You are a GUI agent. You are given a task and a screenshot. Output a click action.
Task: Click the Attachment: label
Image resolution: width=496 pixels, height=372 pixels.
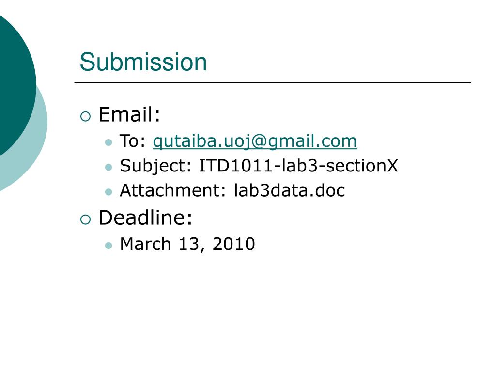(172, 190)
